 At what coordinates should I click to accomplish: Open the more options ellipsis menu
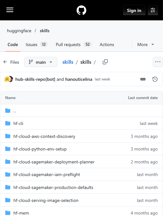pyautogui.click(x=158, y=62)
